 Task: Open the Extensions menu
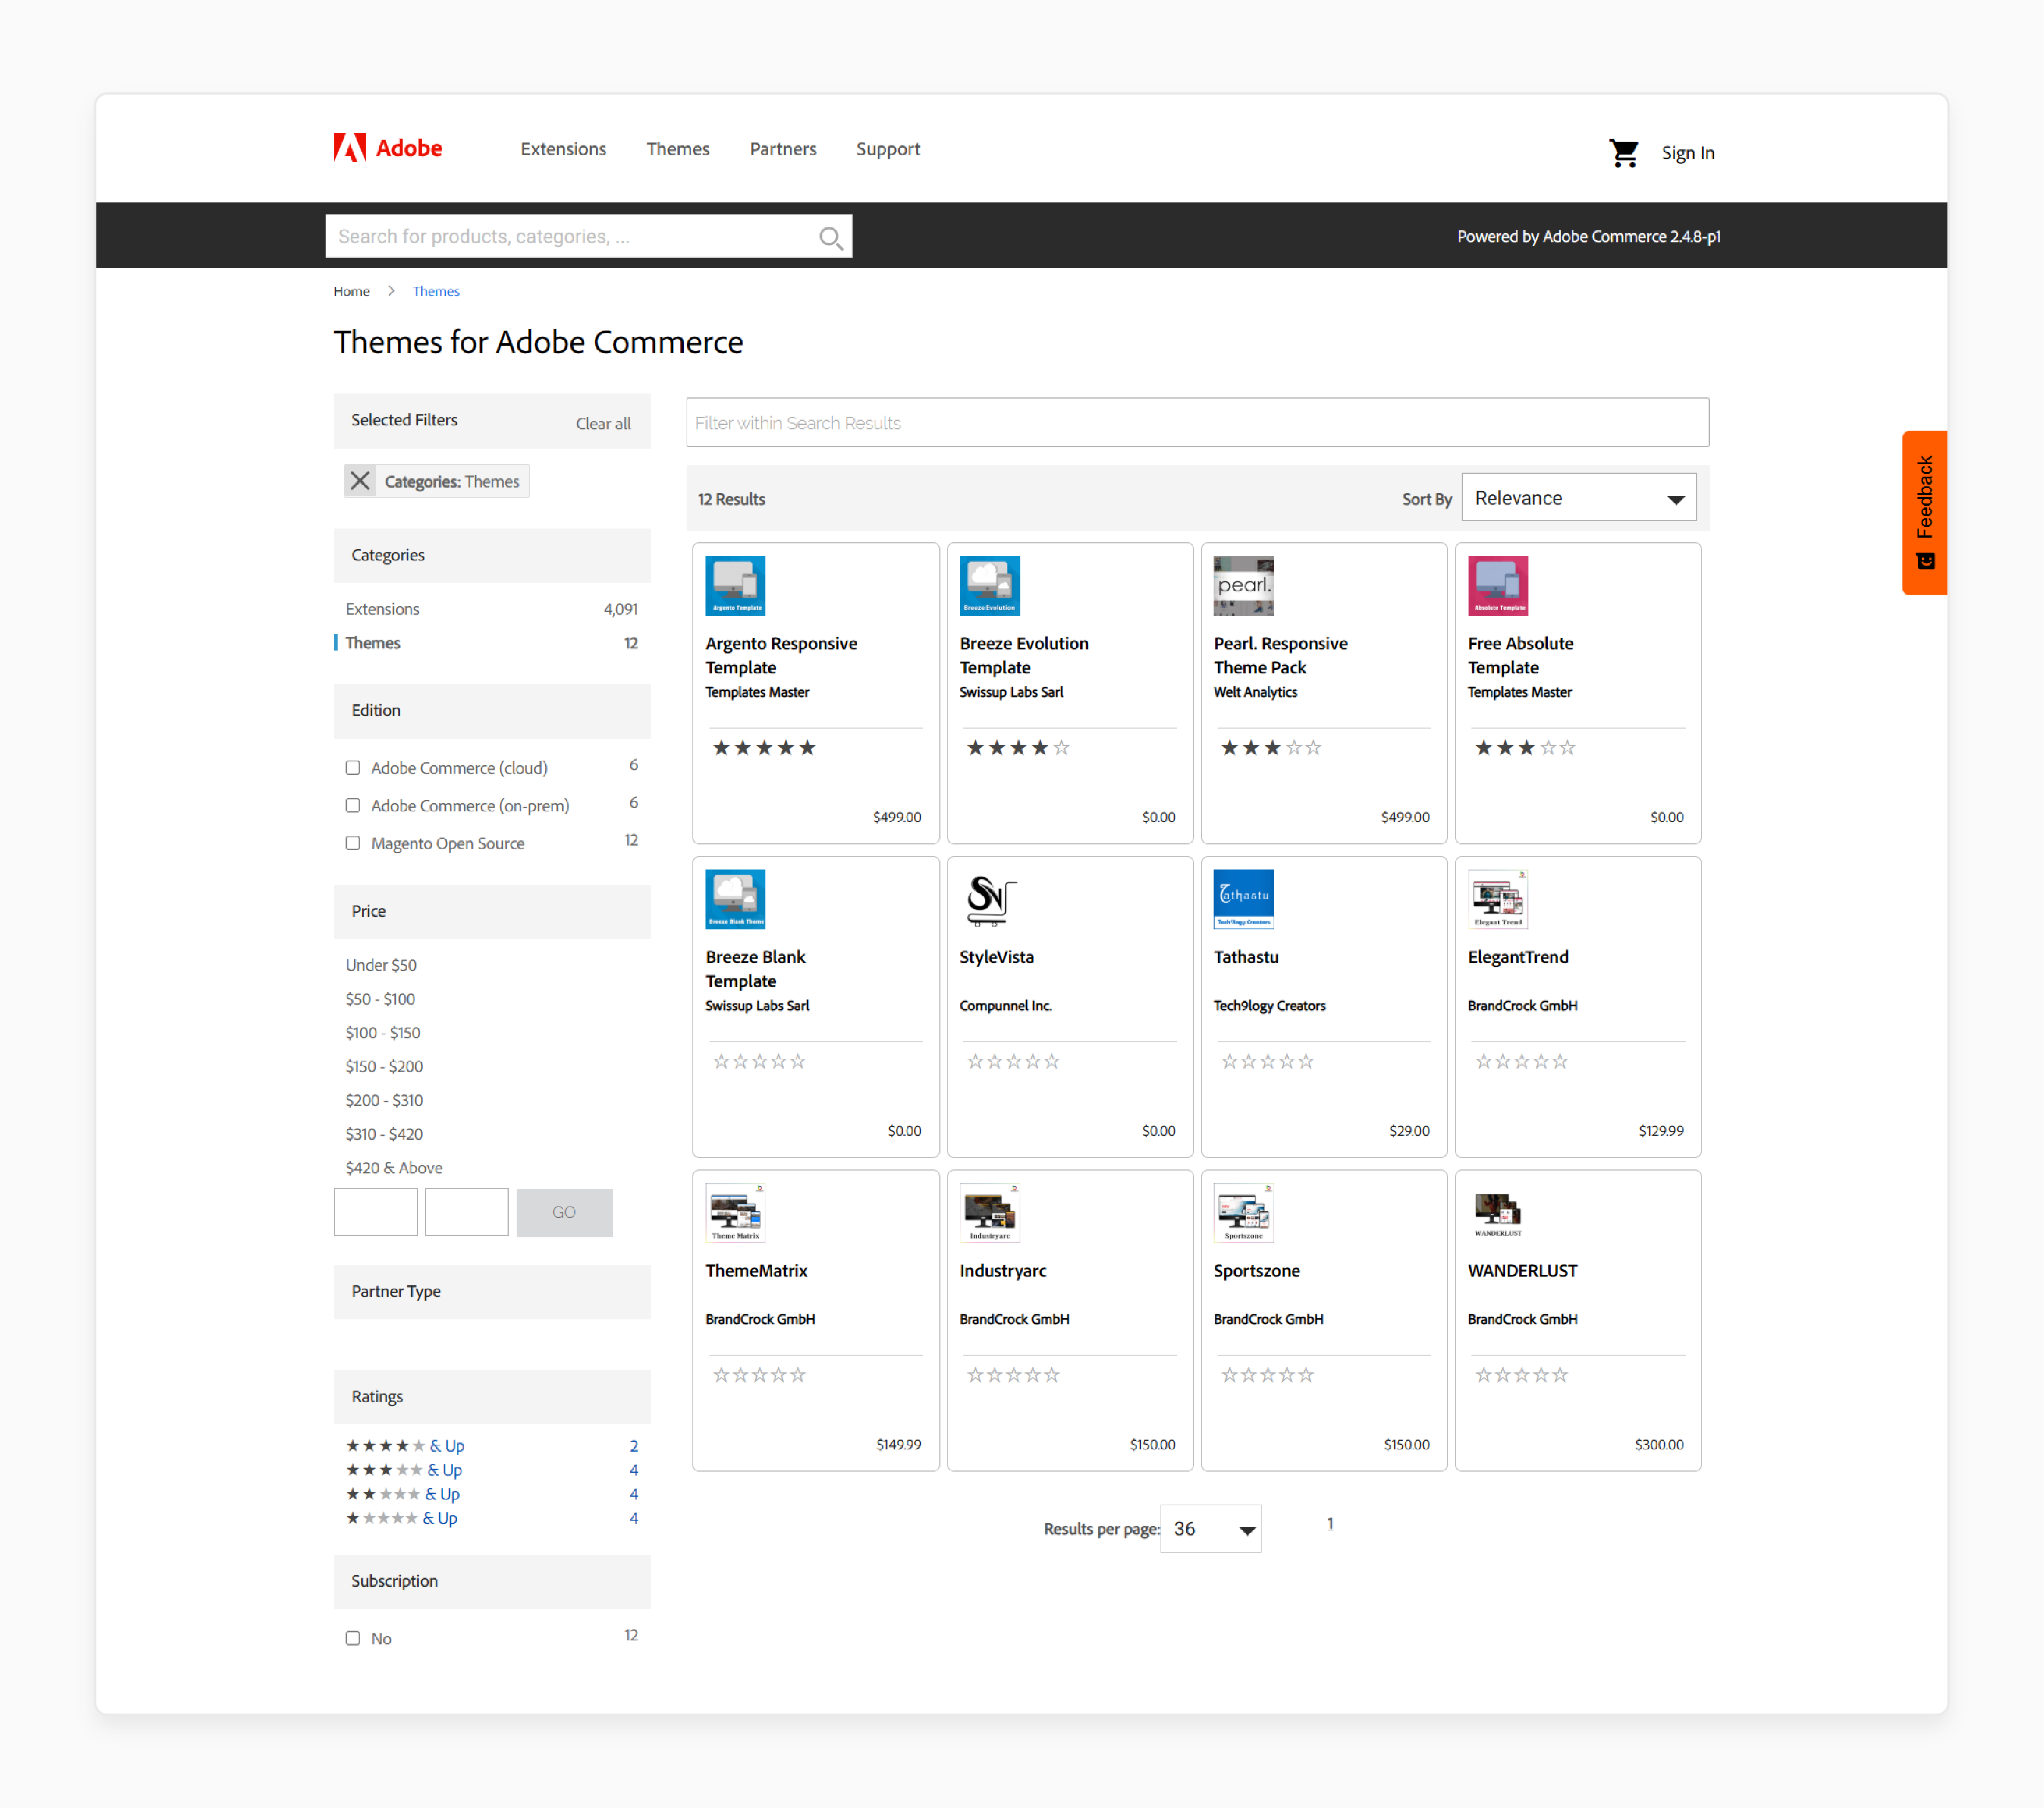point(563,148)
